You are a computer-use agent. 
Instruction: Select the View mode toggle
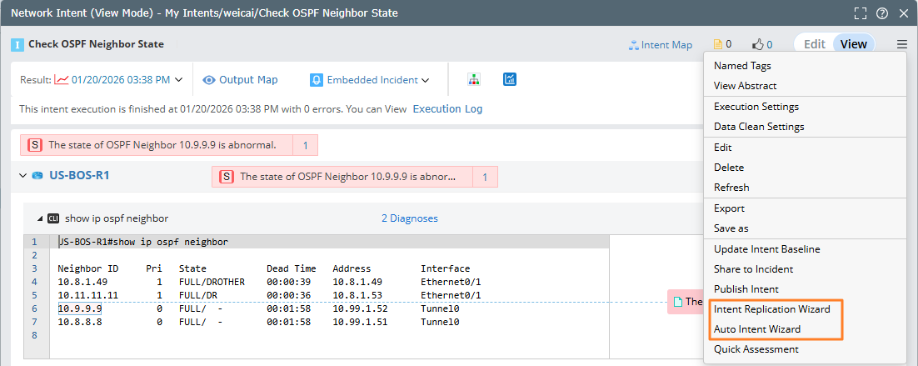pos(853,44)
